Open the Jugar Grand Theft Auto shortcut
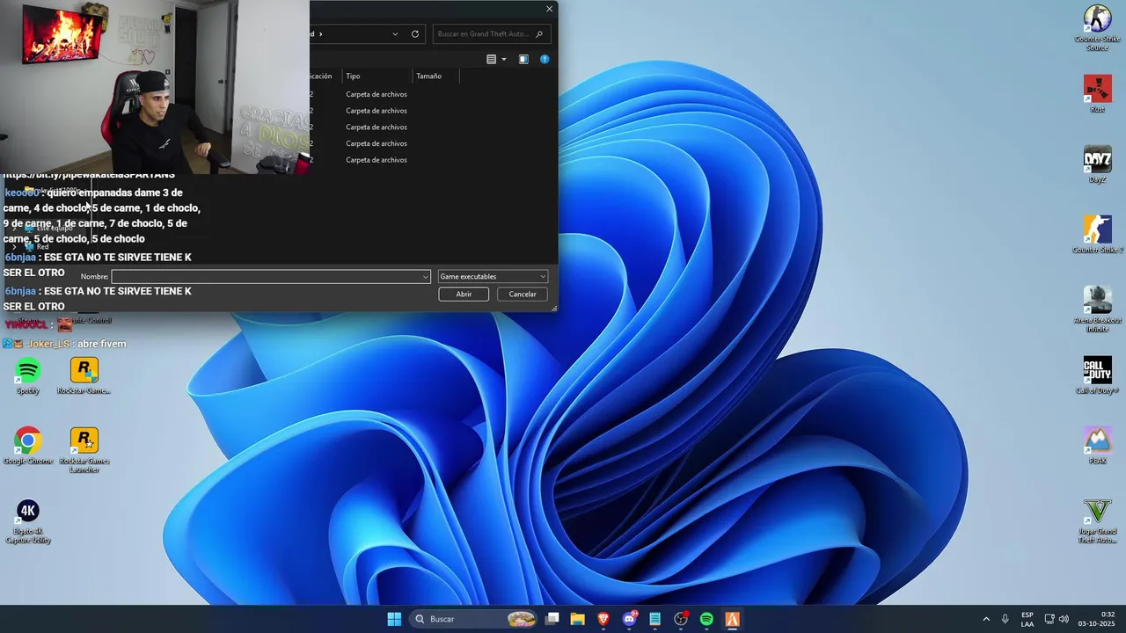This screenshot has height=633, width=1126. (x=1097, y=520)
